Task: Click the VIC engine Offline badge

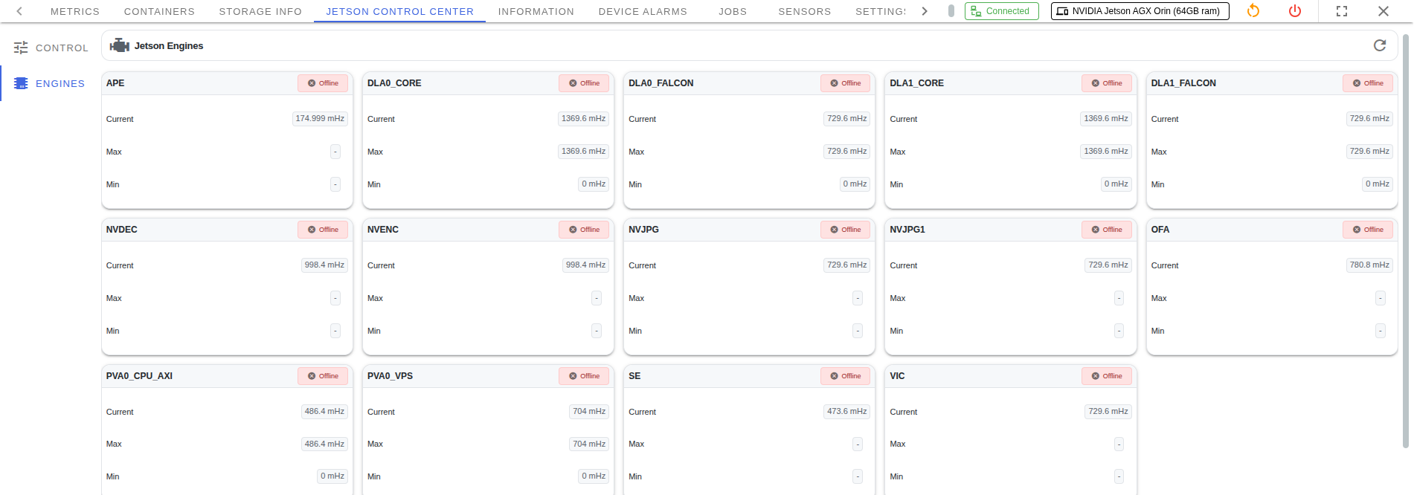Action: (x=1106, y=376)
